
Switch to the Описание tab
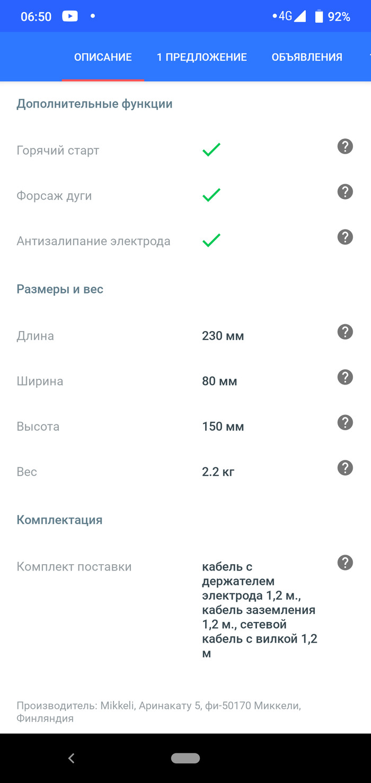click(103, 57)
